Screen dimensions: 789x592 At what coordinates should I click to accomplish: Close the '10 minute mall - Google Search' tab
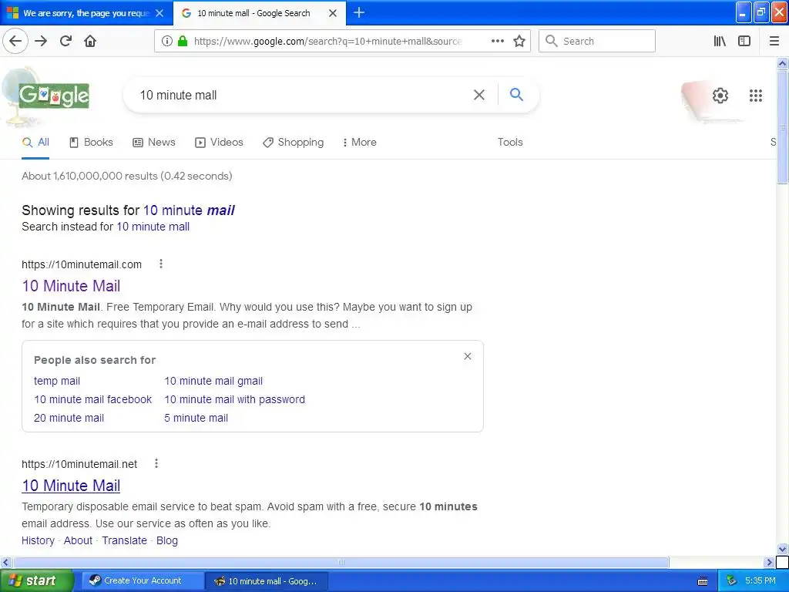pyautogui.click(x=333, y=13)
